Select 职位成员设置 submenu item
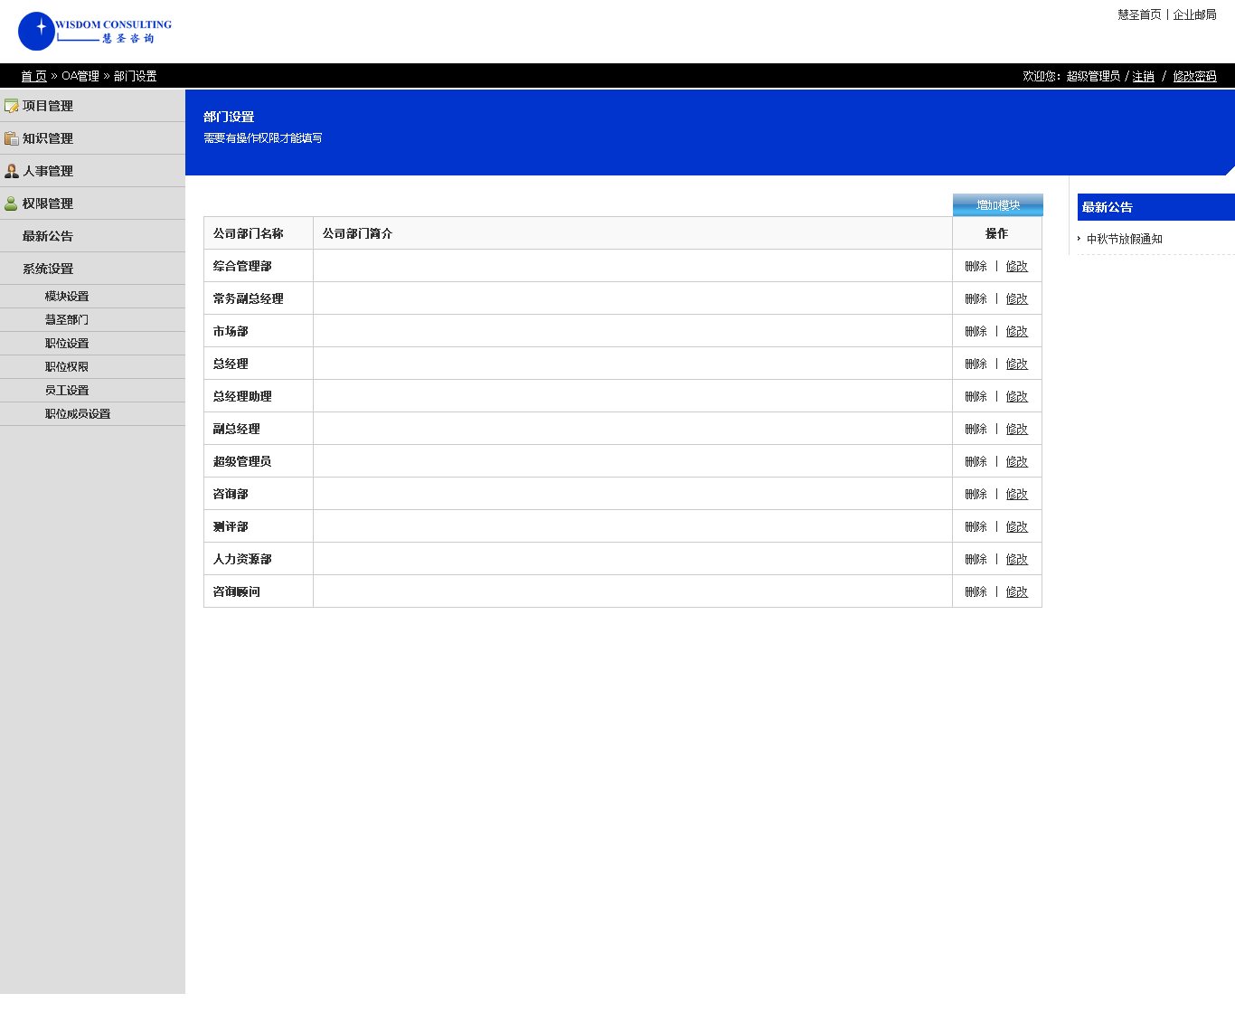 pyautogui.click(x=78, y=414)
